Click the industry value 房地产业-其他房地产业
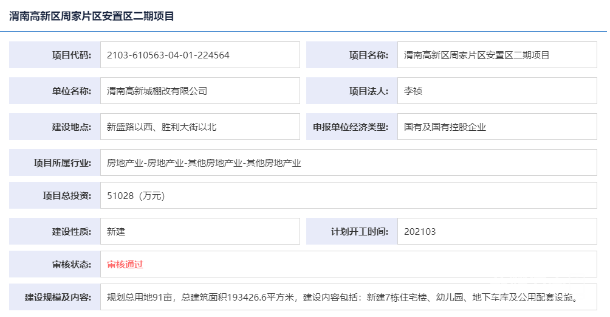The width and height of the screenshot is (610, 317). pos(204,163)
